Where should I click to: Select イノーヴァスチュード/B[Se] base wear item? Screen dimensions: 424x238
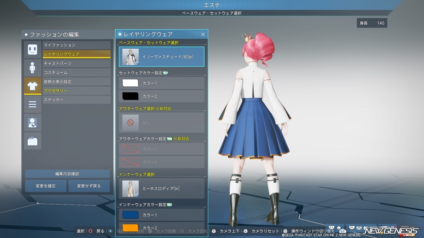pos(161,57)
